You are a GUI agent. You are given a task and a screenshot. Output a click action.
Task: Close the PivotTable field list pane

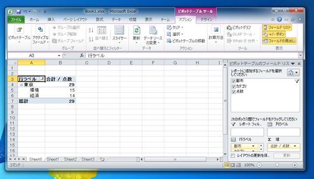coord(299,64)
